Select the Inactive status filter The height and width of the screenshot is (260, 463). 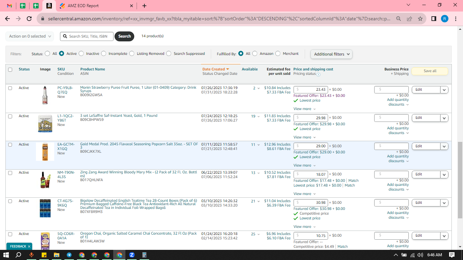point(81,53)
